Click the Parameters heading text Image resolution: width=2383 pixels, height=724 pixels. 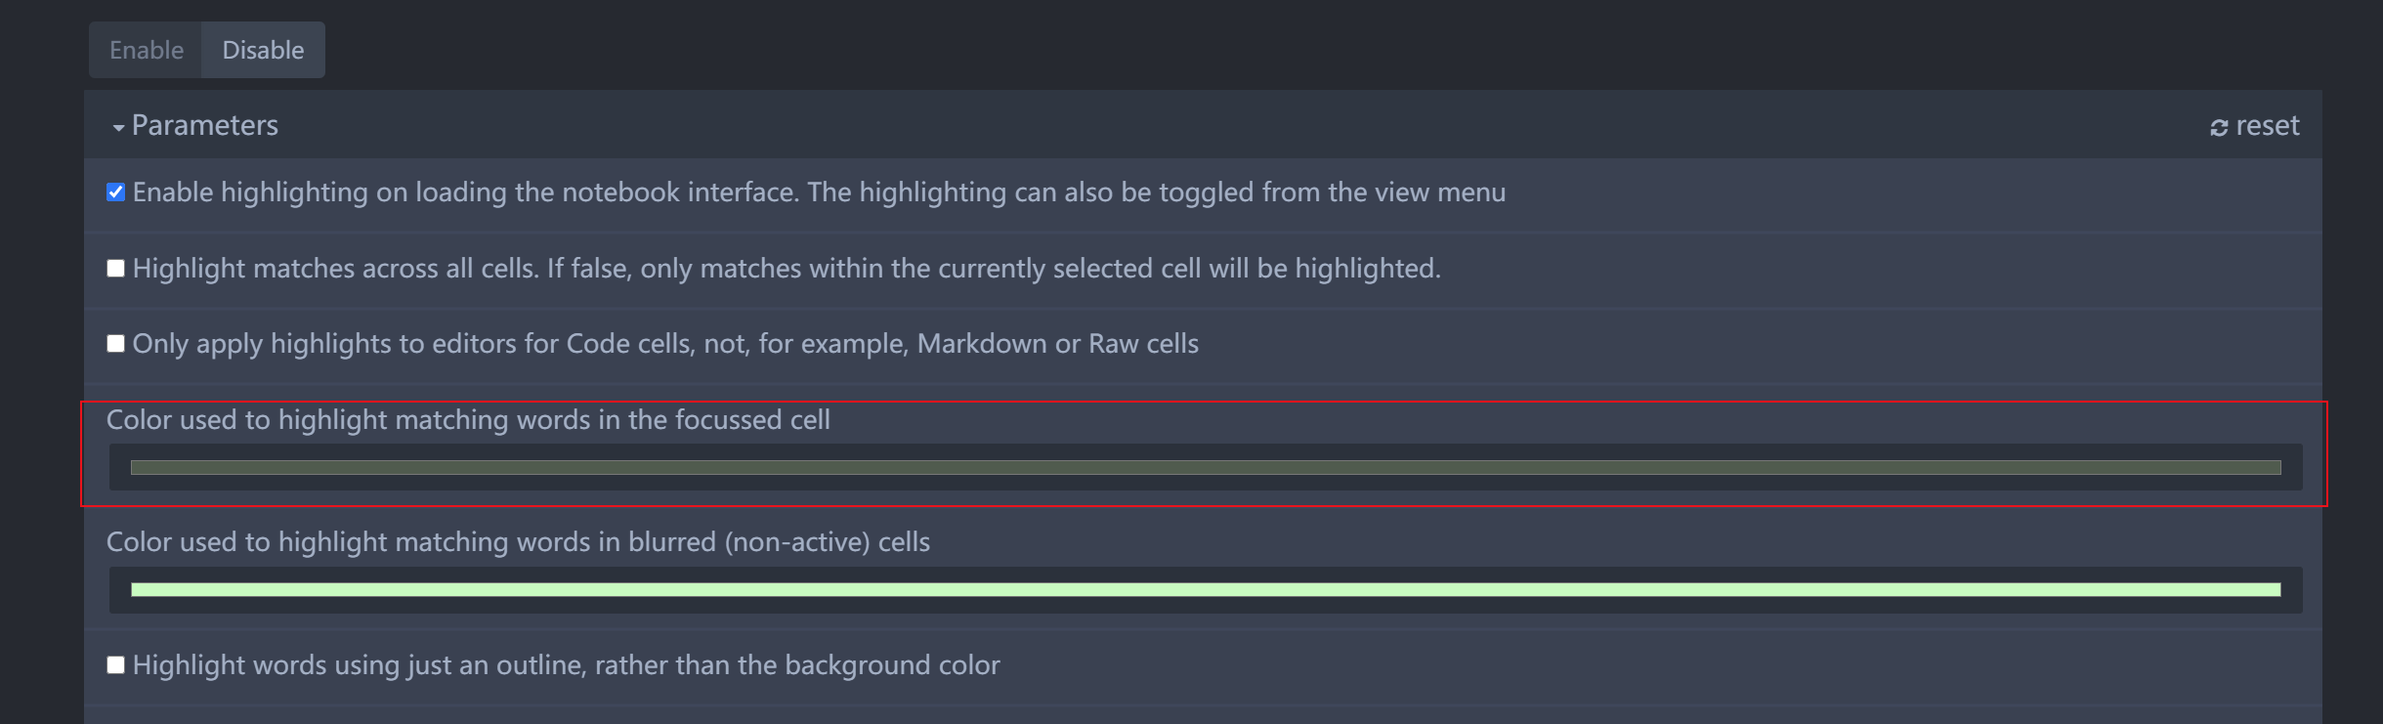click(205, 126)
